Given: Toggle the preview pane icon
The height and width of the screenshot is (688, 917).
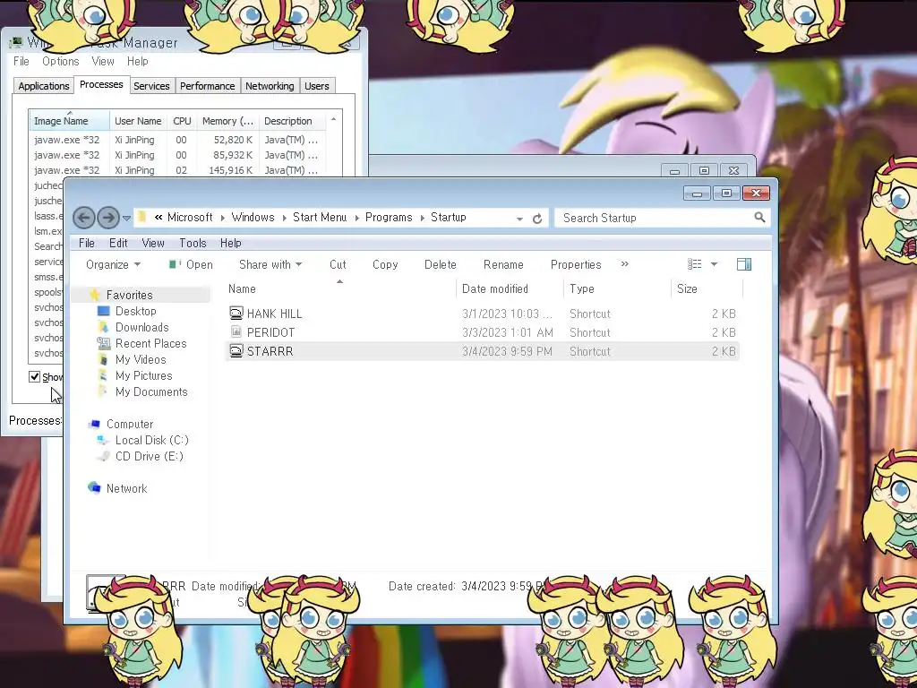Looking at the screenshot, I should (744, 264).
